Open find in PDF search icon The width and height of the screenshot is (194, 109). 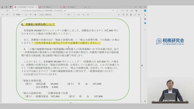[119, 15]
